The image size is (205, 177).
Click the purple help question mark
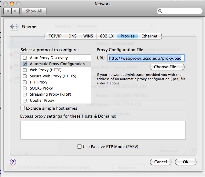point(13,162)
